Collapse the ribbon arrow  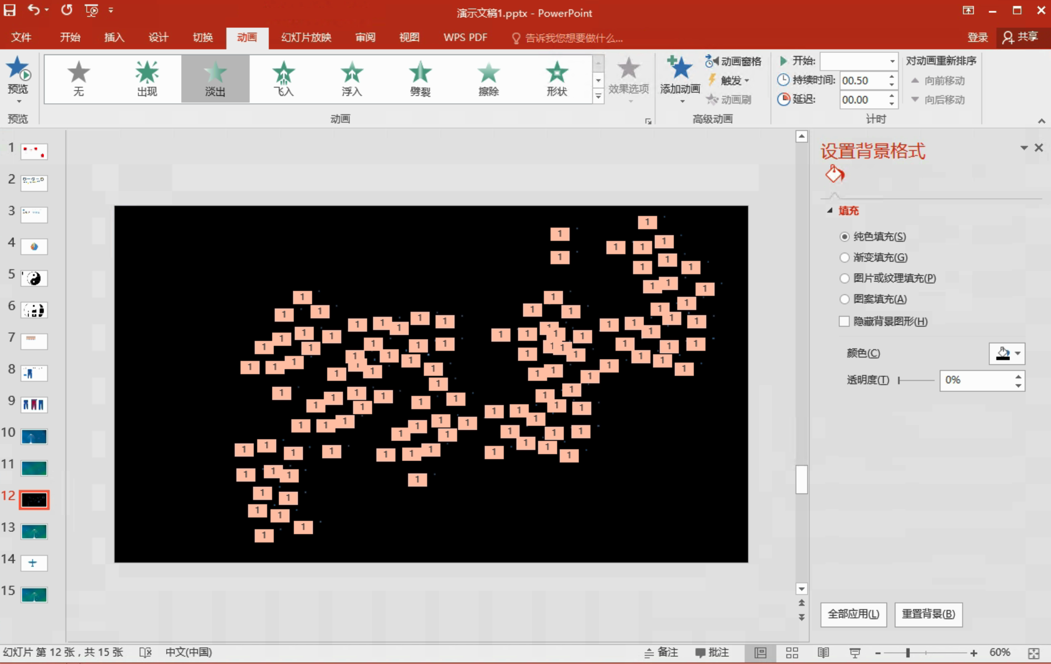click(1042, 120)
